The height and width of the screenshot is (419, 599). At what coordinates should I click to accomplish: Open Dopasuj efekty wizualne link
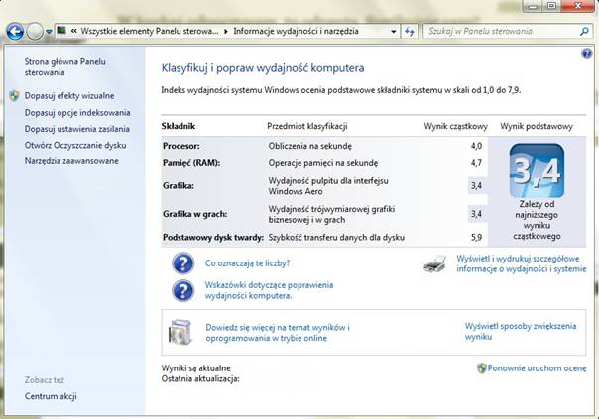click(x=69, y=96)
